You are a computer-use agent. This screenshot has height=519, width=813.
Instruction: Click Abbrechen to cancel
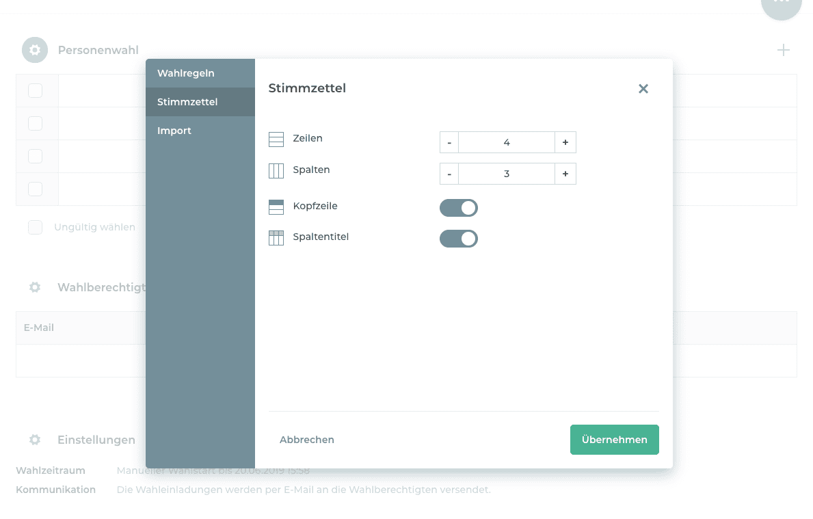307,440
